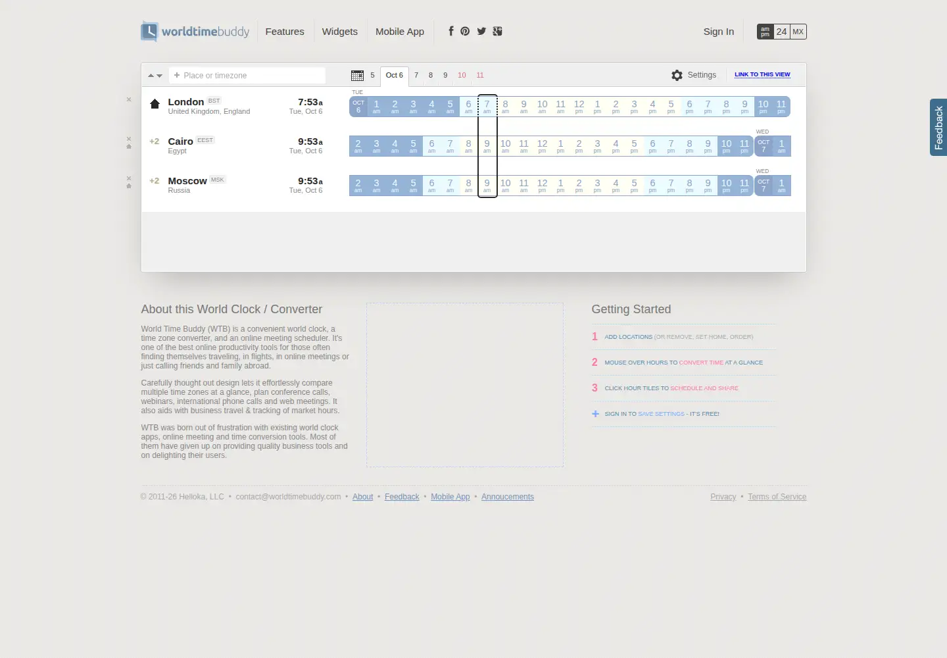Open the Privacy footer link
Image resolution: width=947 pixels, height=658 pixels.
point(723,497)
